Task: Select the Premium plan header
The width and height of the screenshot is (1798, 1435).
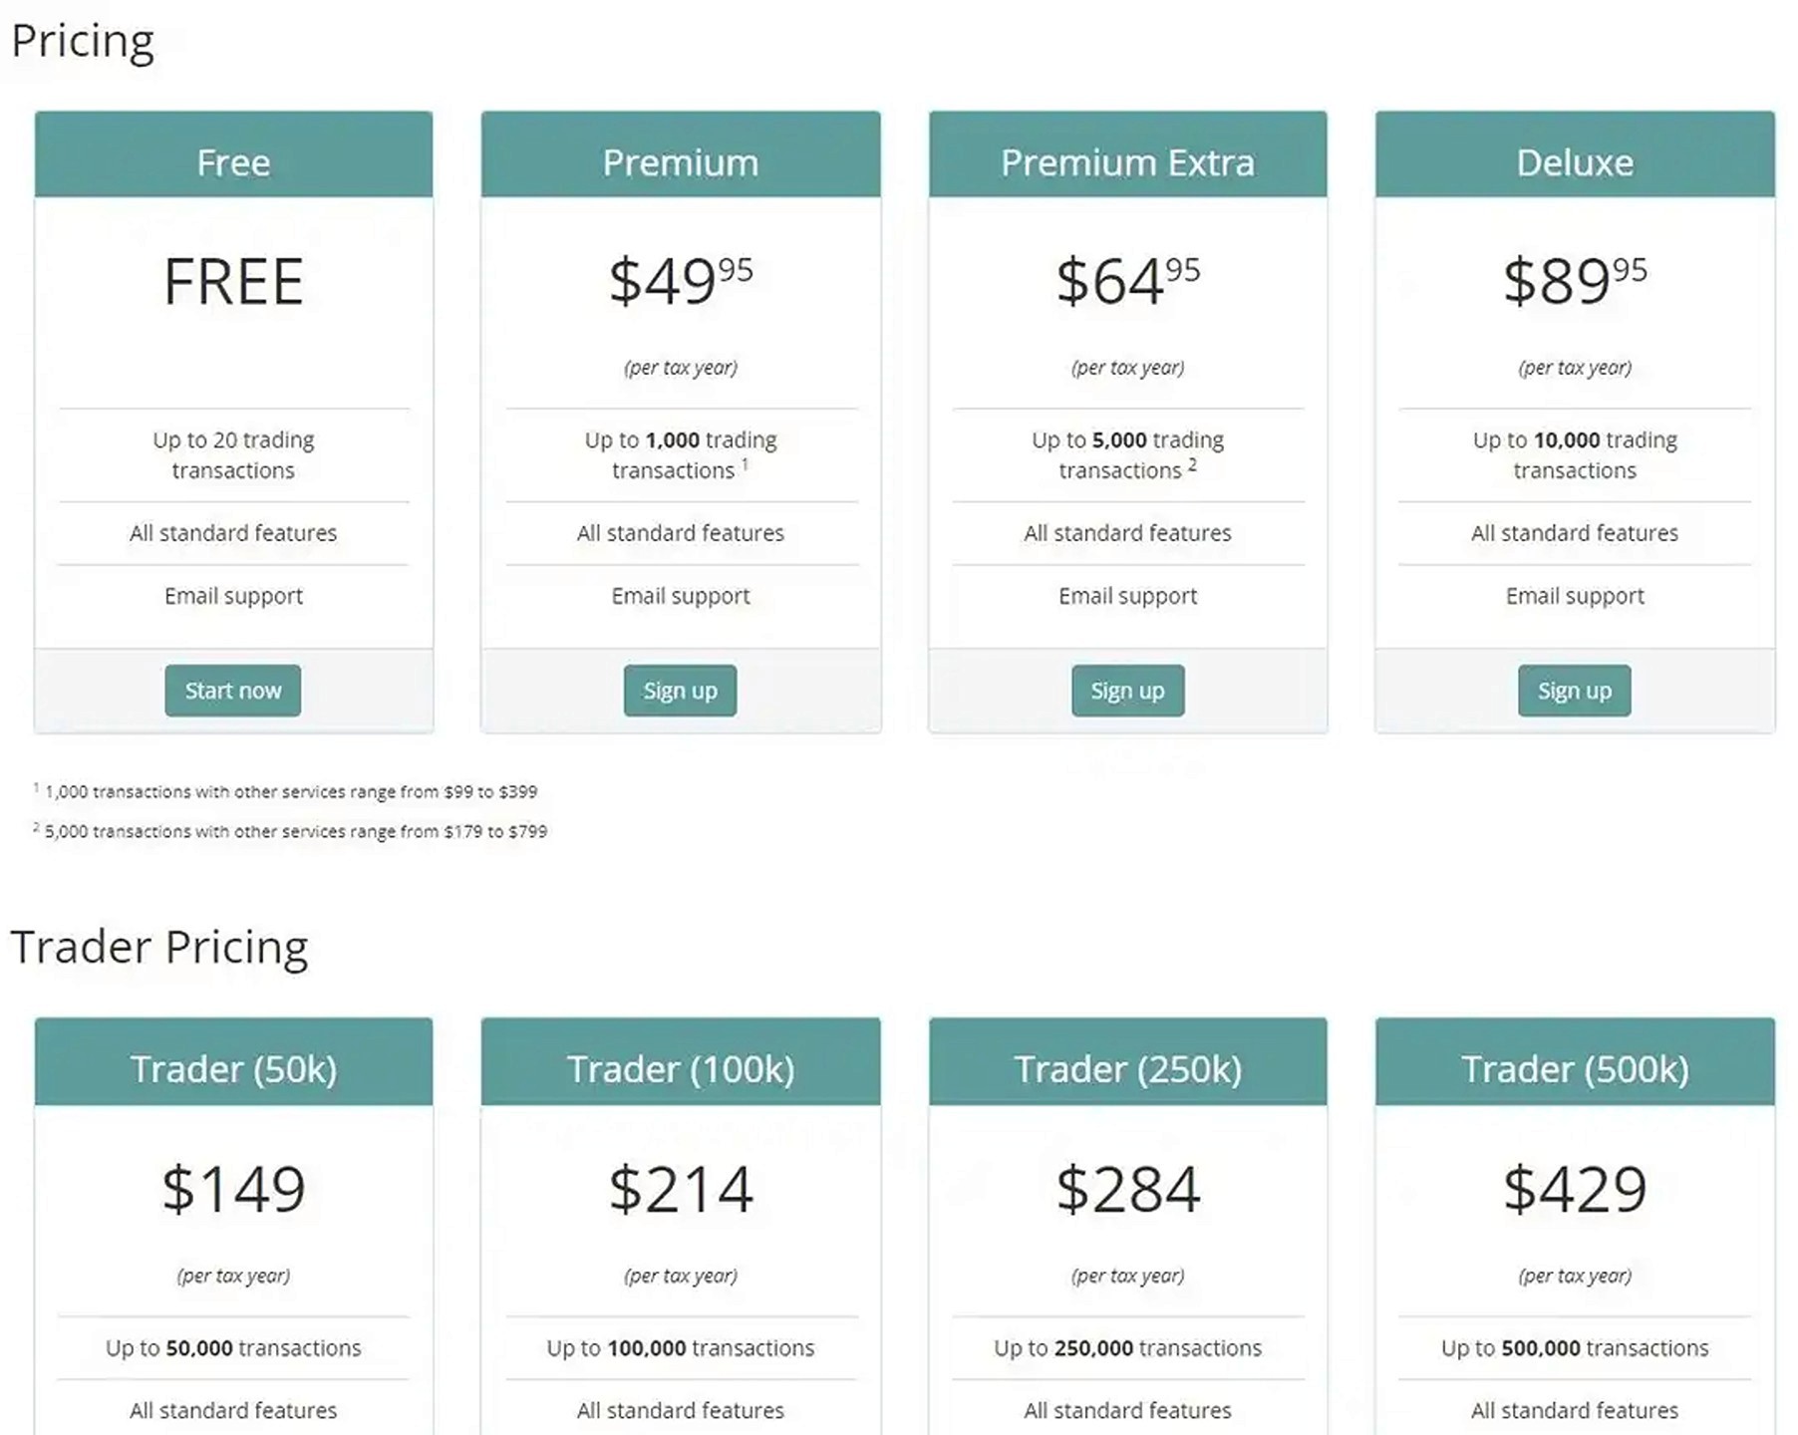Action: coord(680,160)
